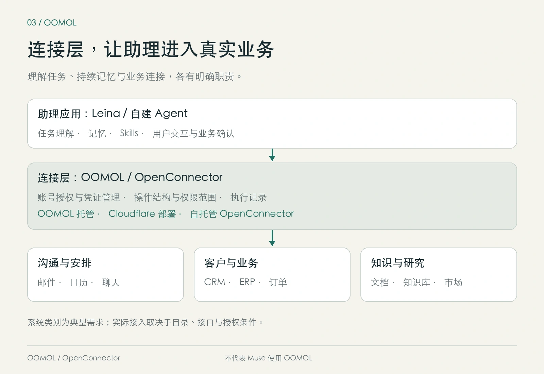544x374 pixels.
Task: Select '任务理解' in the assistant card
Action: 56,133
